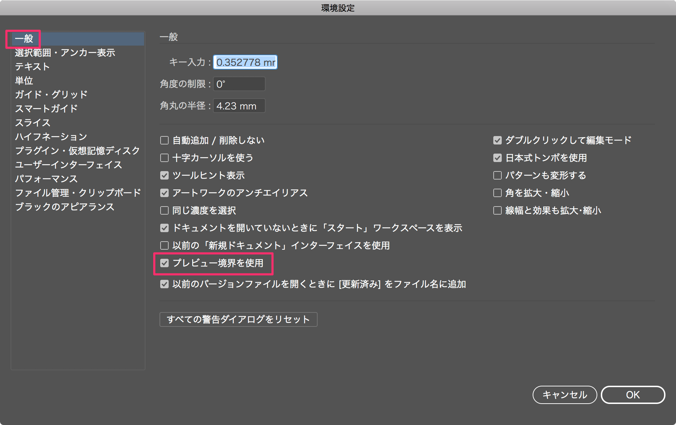Select ファイル管理・クリップボード category
676x425 pixels.
[x=78, y=193]
